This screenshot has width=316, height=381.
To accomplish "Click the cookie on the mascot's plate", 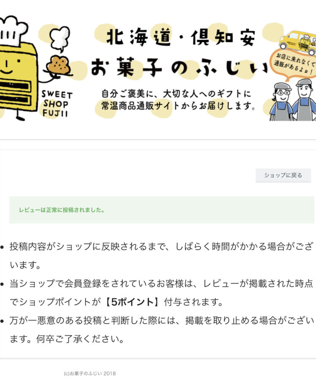I will coord(58,65).
